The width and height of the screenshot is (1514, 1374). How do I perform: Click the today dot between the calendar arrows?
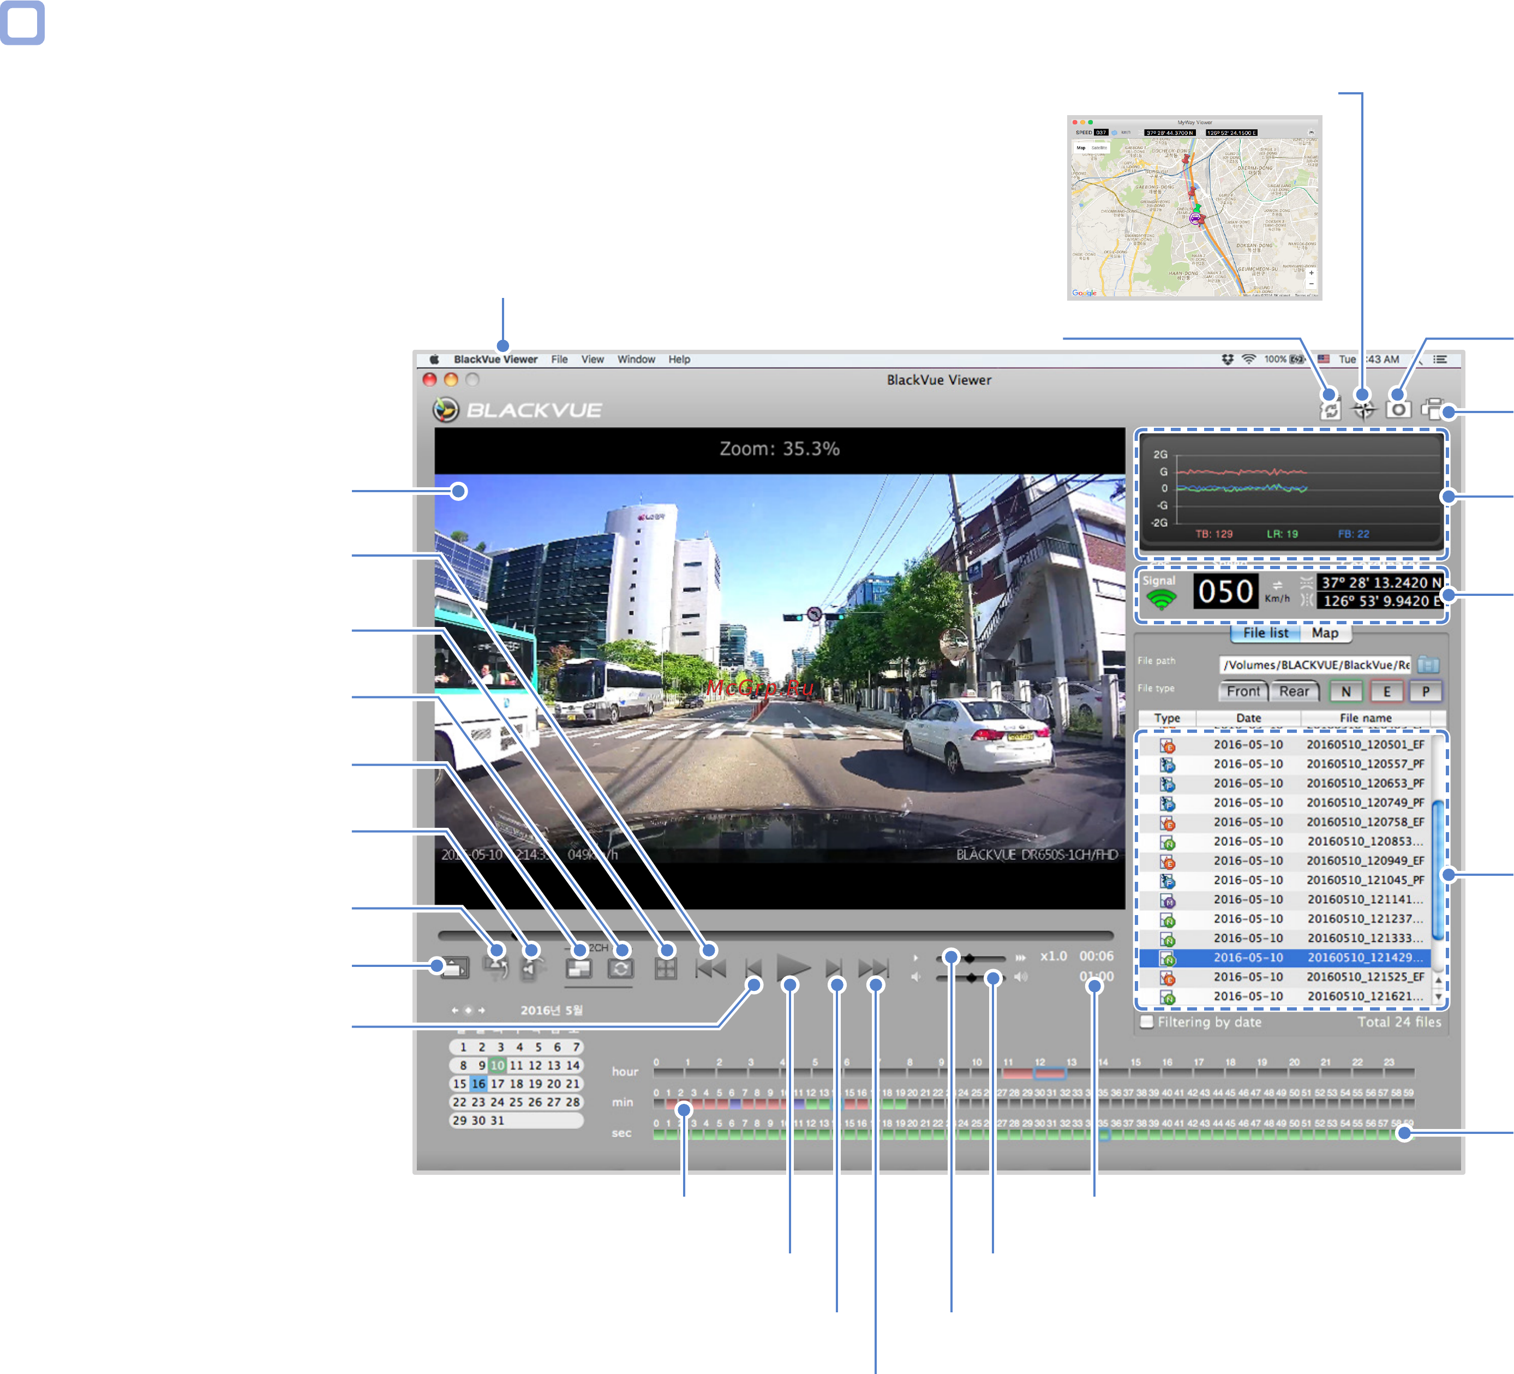[468, 1011]
